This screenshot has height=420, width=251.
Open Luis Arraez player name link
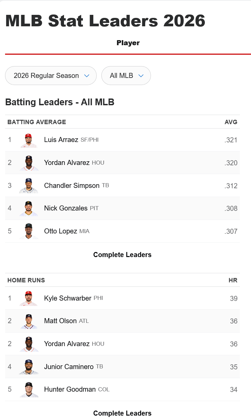(61, 140)
